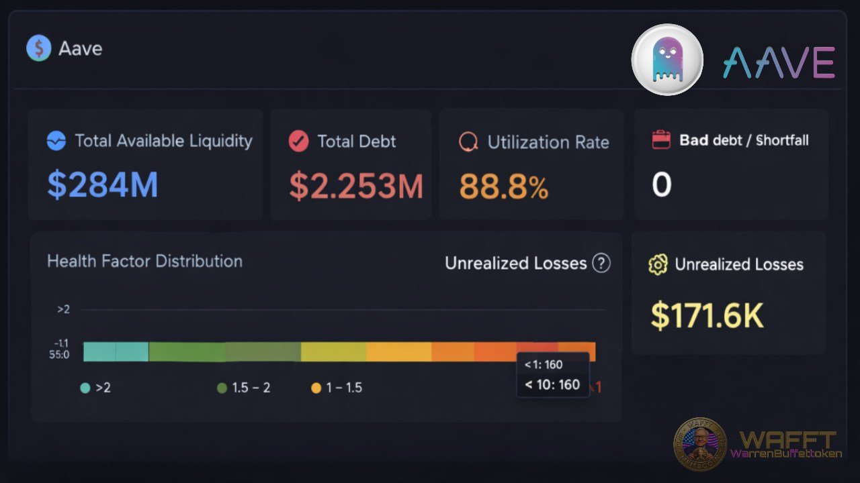The image size is (860, 483).
Task: Toggle the "1.5 – 2" legend marker
Action: 222,388
